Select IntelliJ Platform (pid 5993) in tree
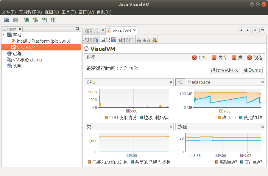 43,41
